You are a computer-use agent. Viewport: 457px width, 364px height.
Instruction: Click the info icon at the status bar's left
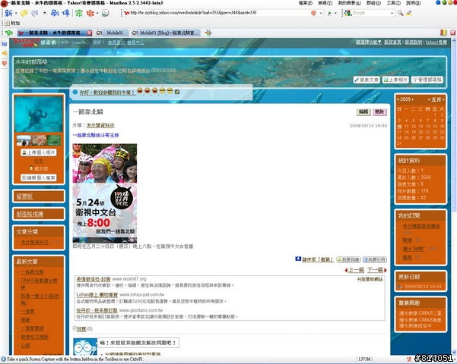point(3,359)
